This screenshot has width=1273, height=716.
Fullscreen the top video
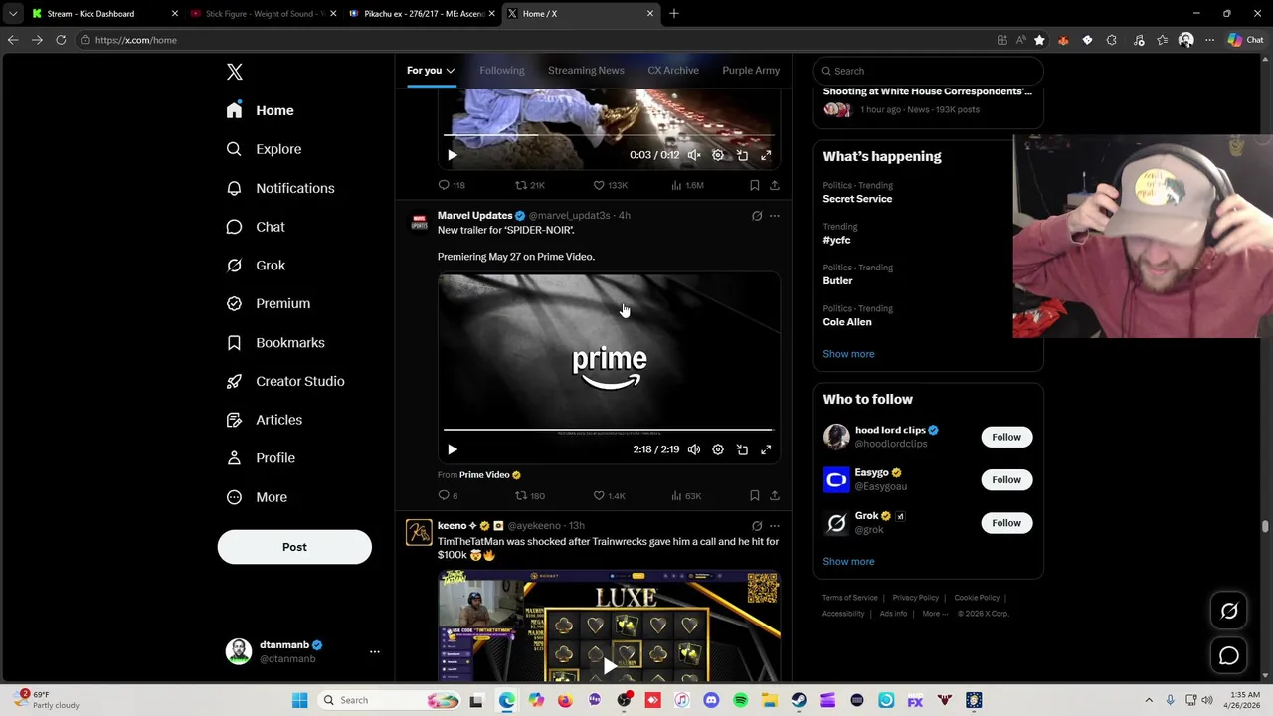tap(766, 155)
